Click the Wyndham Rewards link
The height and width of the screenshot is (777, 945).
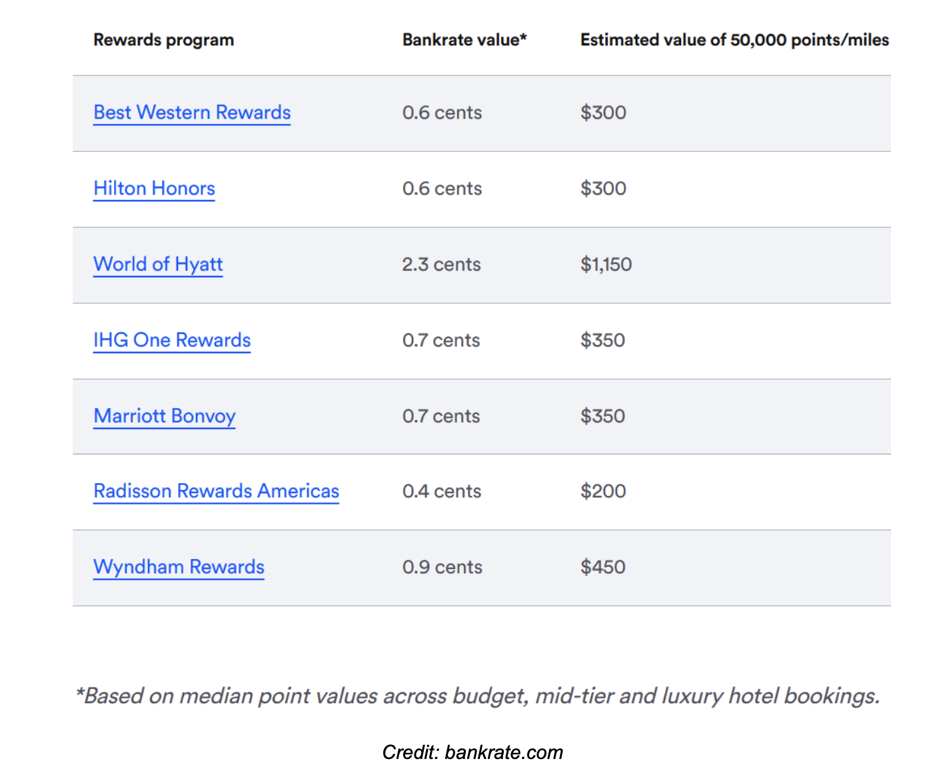coord(179,567)
